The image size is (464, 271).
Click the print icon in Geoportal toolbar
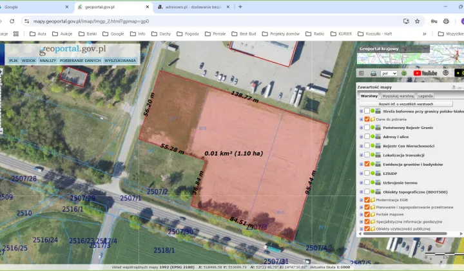tap(372, 73)
